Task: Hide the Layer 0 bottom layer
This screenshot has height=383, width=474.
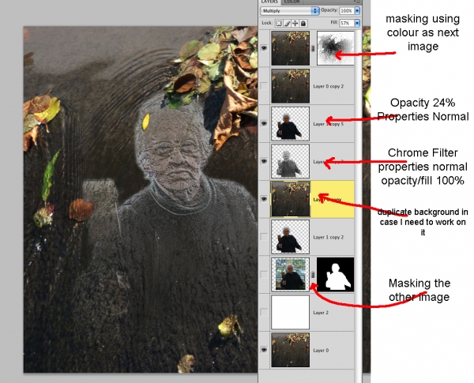Action: (264, 350)
